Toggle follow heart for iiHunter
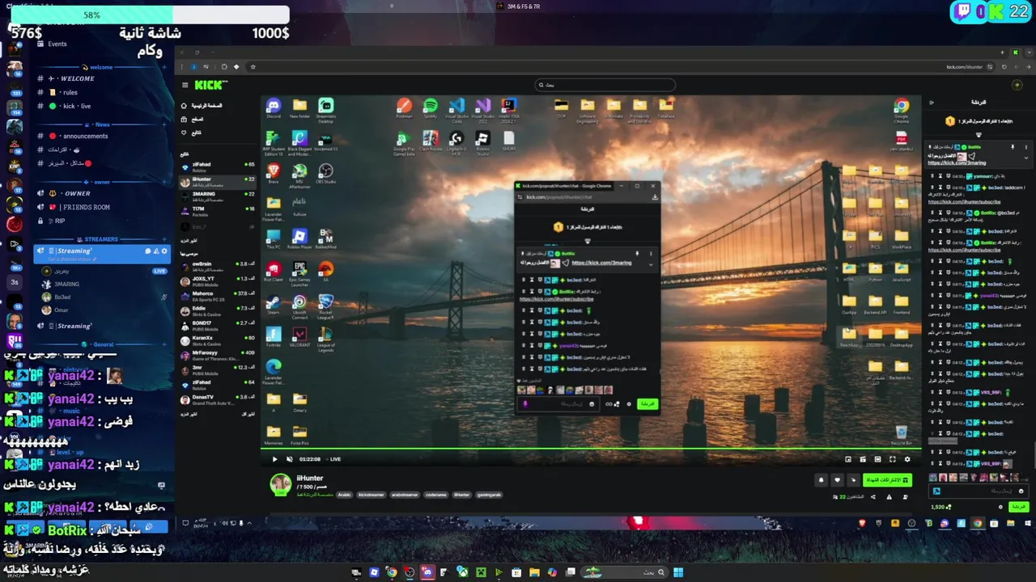Viewport: 1036px width, 582px height. point(837,480)
